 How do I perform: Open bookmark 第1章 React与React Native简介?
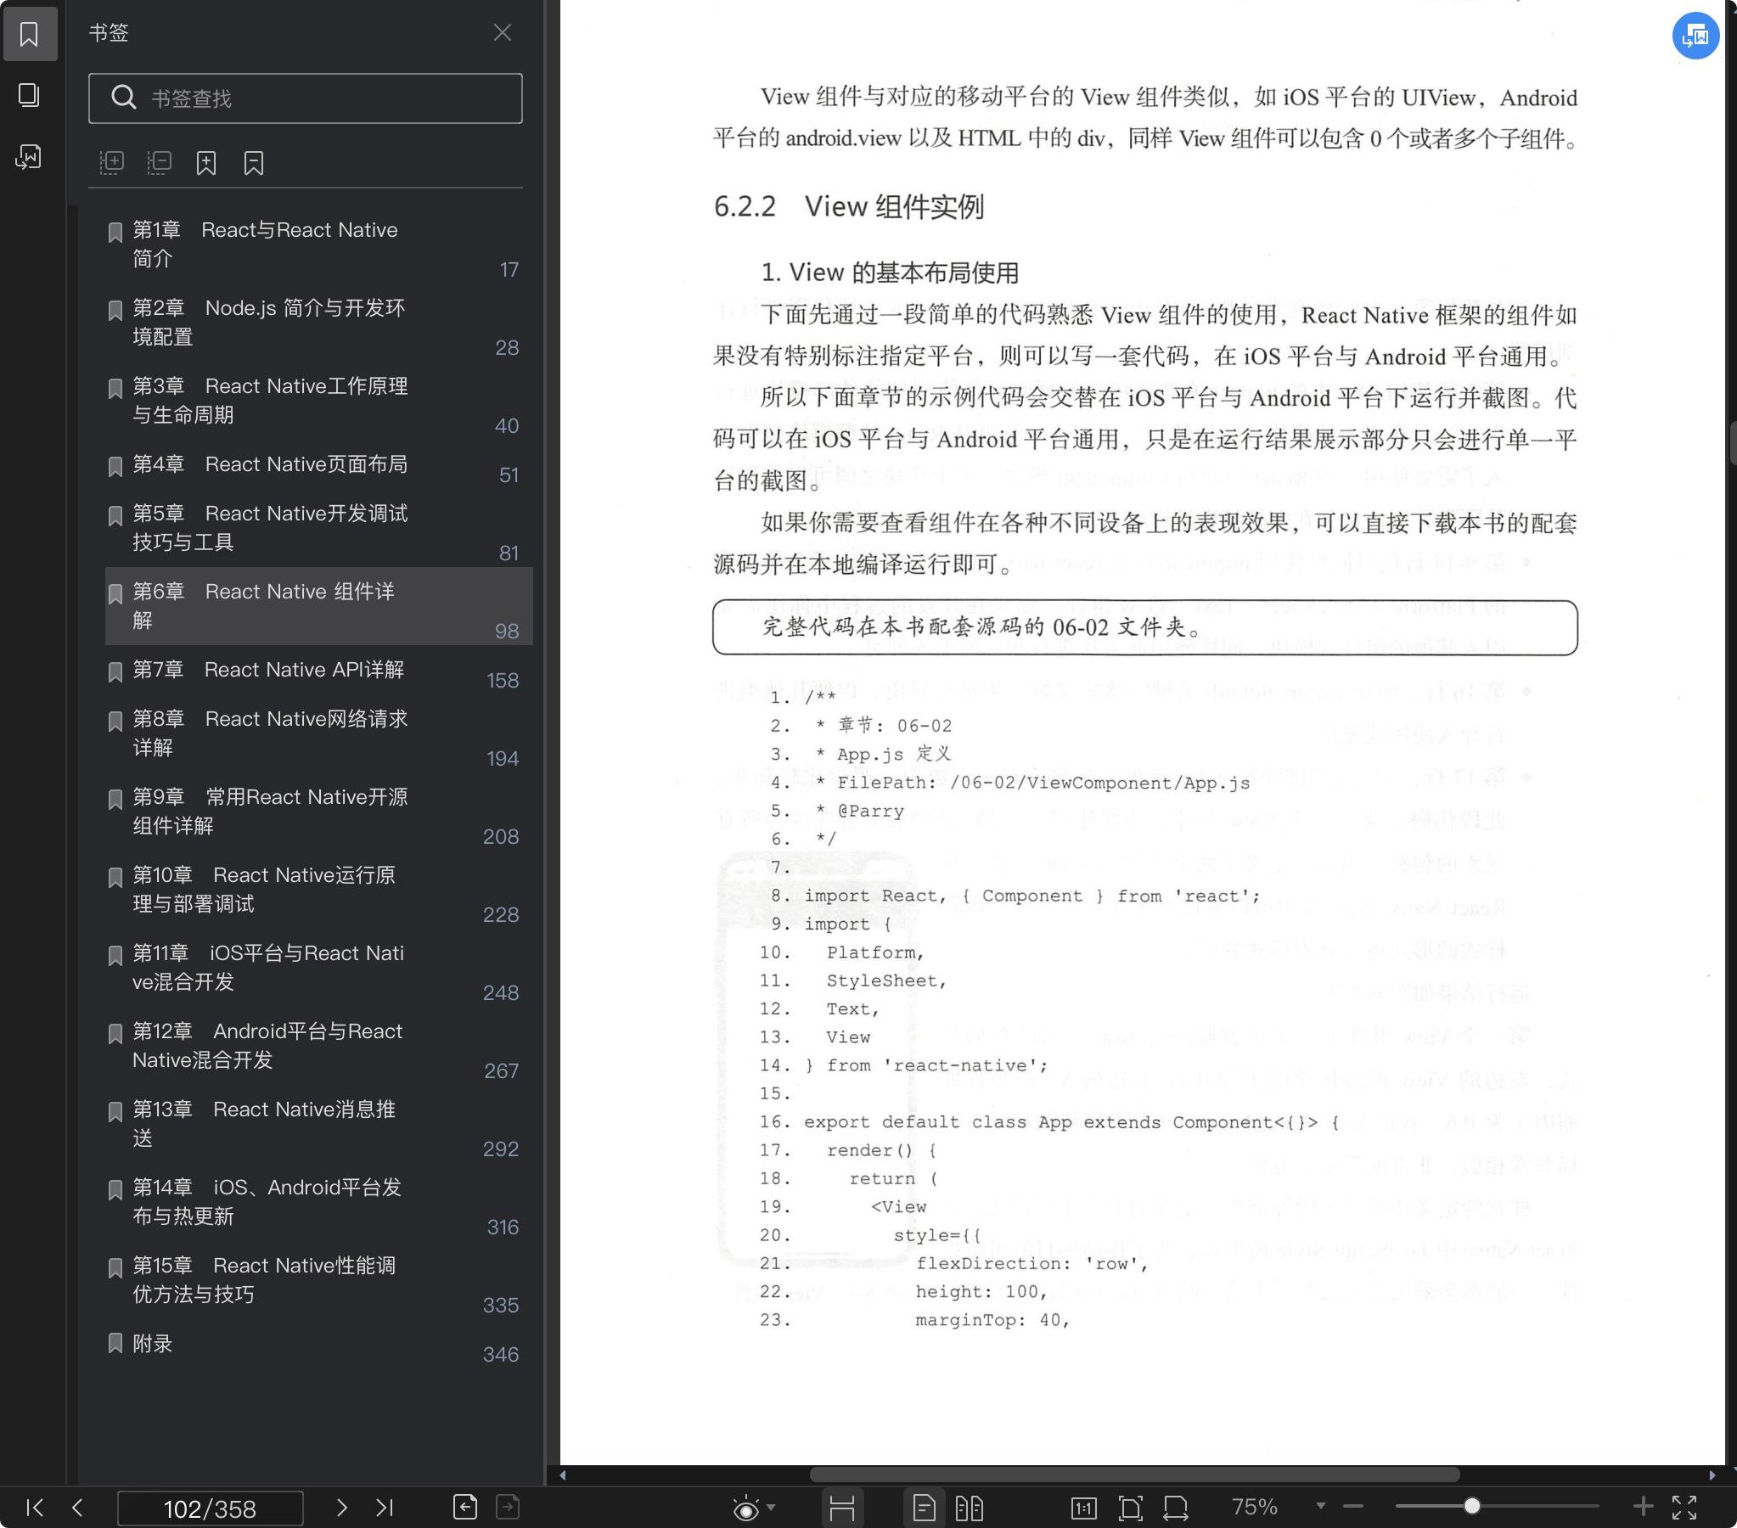point(318,244)
